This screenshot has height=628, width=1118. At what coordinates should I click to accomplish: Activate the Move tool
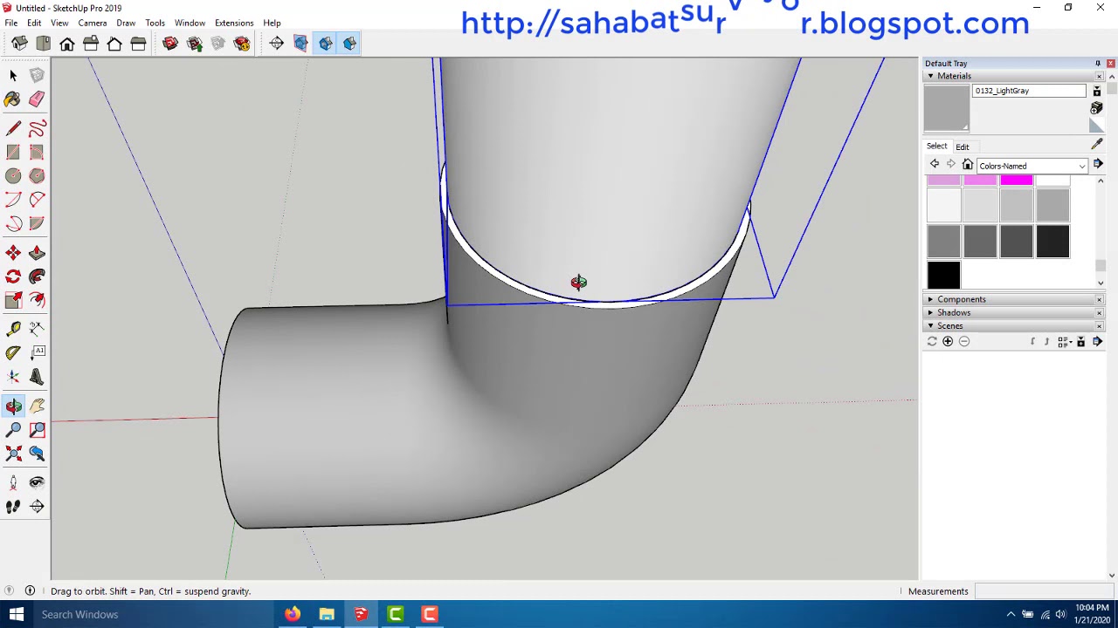13,253
